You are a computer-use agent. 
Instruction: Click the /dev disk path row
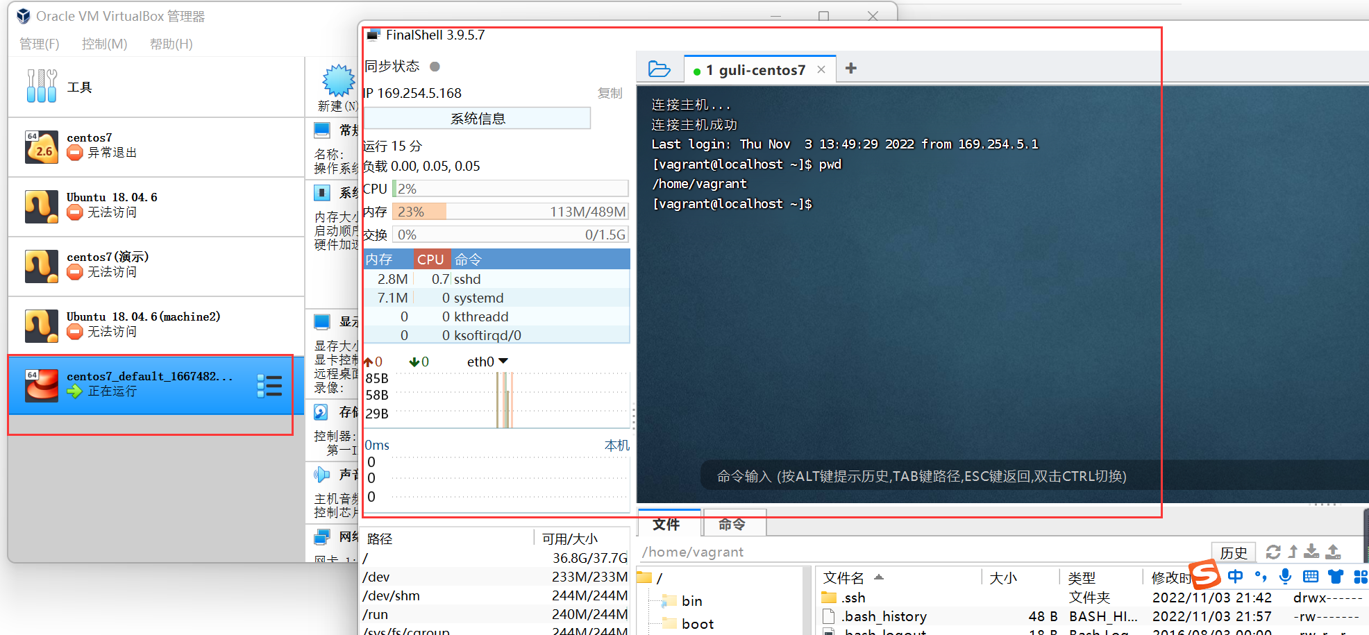(495, 577)
